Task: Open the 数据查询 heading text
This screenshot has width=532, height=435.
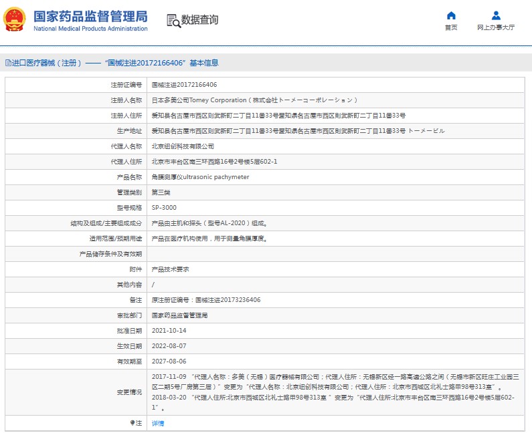Action: click(199, 20)
